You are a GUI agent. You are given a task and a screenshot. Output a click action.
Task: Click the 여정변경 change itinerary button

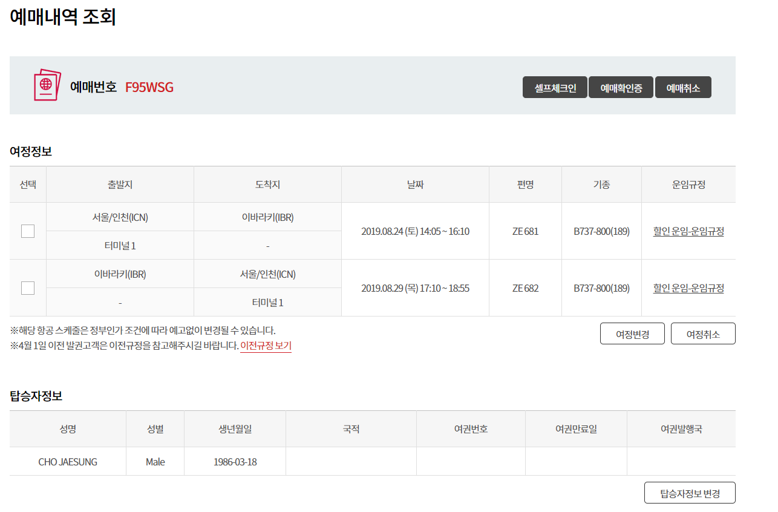tap(632, 333)
